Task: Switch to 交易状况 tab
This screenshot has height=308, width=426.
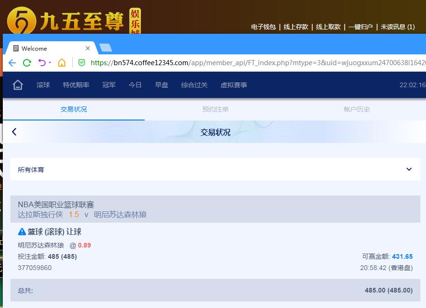Action: point(74,109)
